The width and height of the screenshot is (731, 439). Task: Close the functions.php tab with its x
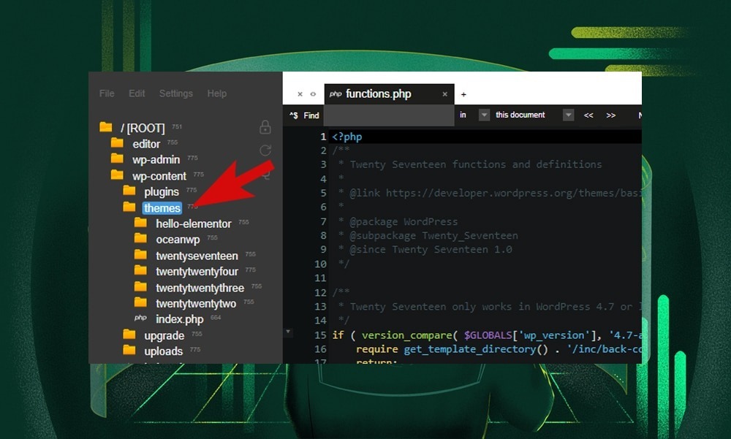(444, 93)
